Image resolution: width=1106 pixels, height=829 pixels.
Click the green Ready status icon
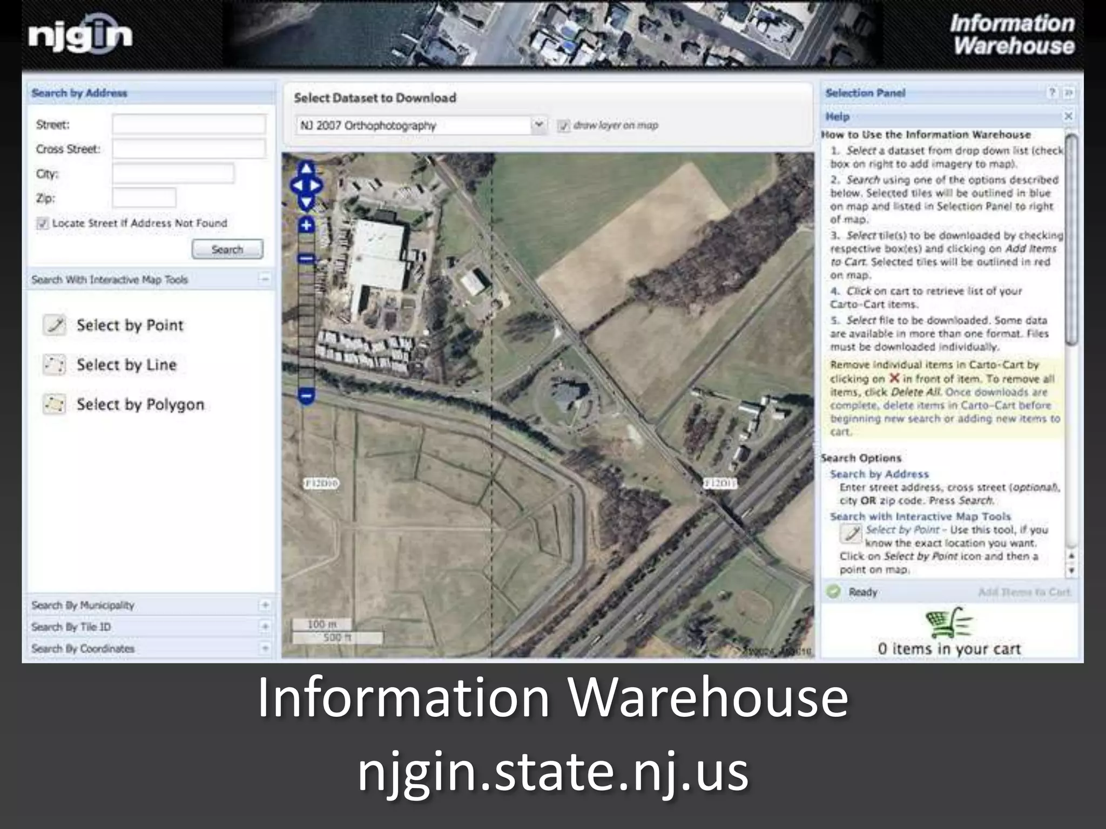pos(834,592)
